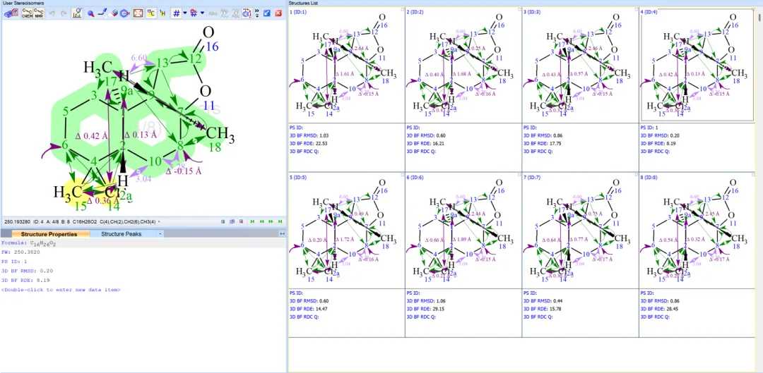The image size is (763, 373).
Task: Select the NMR mode icon
Action: click(38, 13)
